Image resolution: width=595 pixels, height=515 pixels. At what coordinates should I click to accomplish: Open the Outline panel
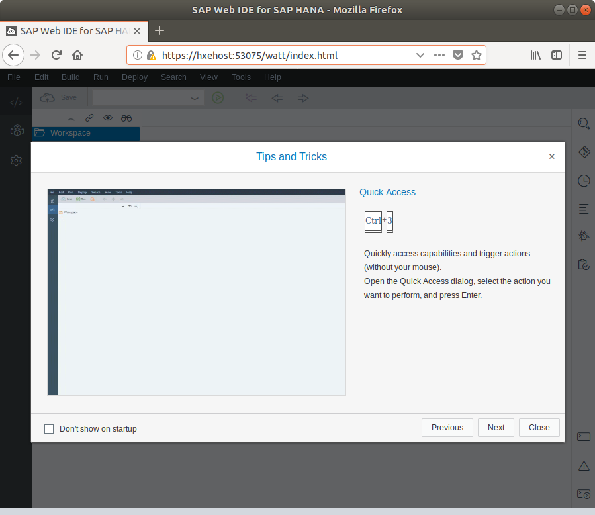click(x=583, y=209)
